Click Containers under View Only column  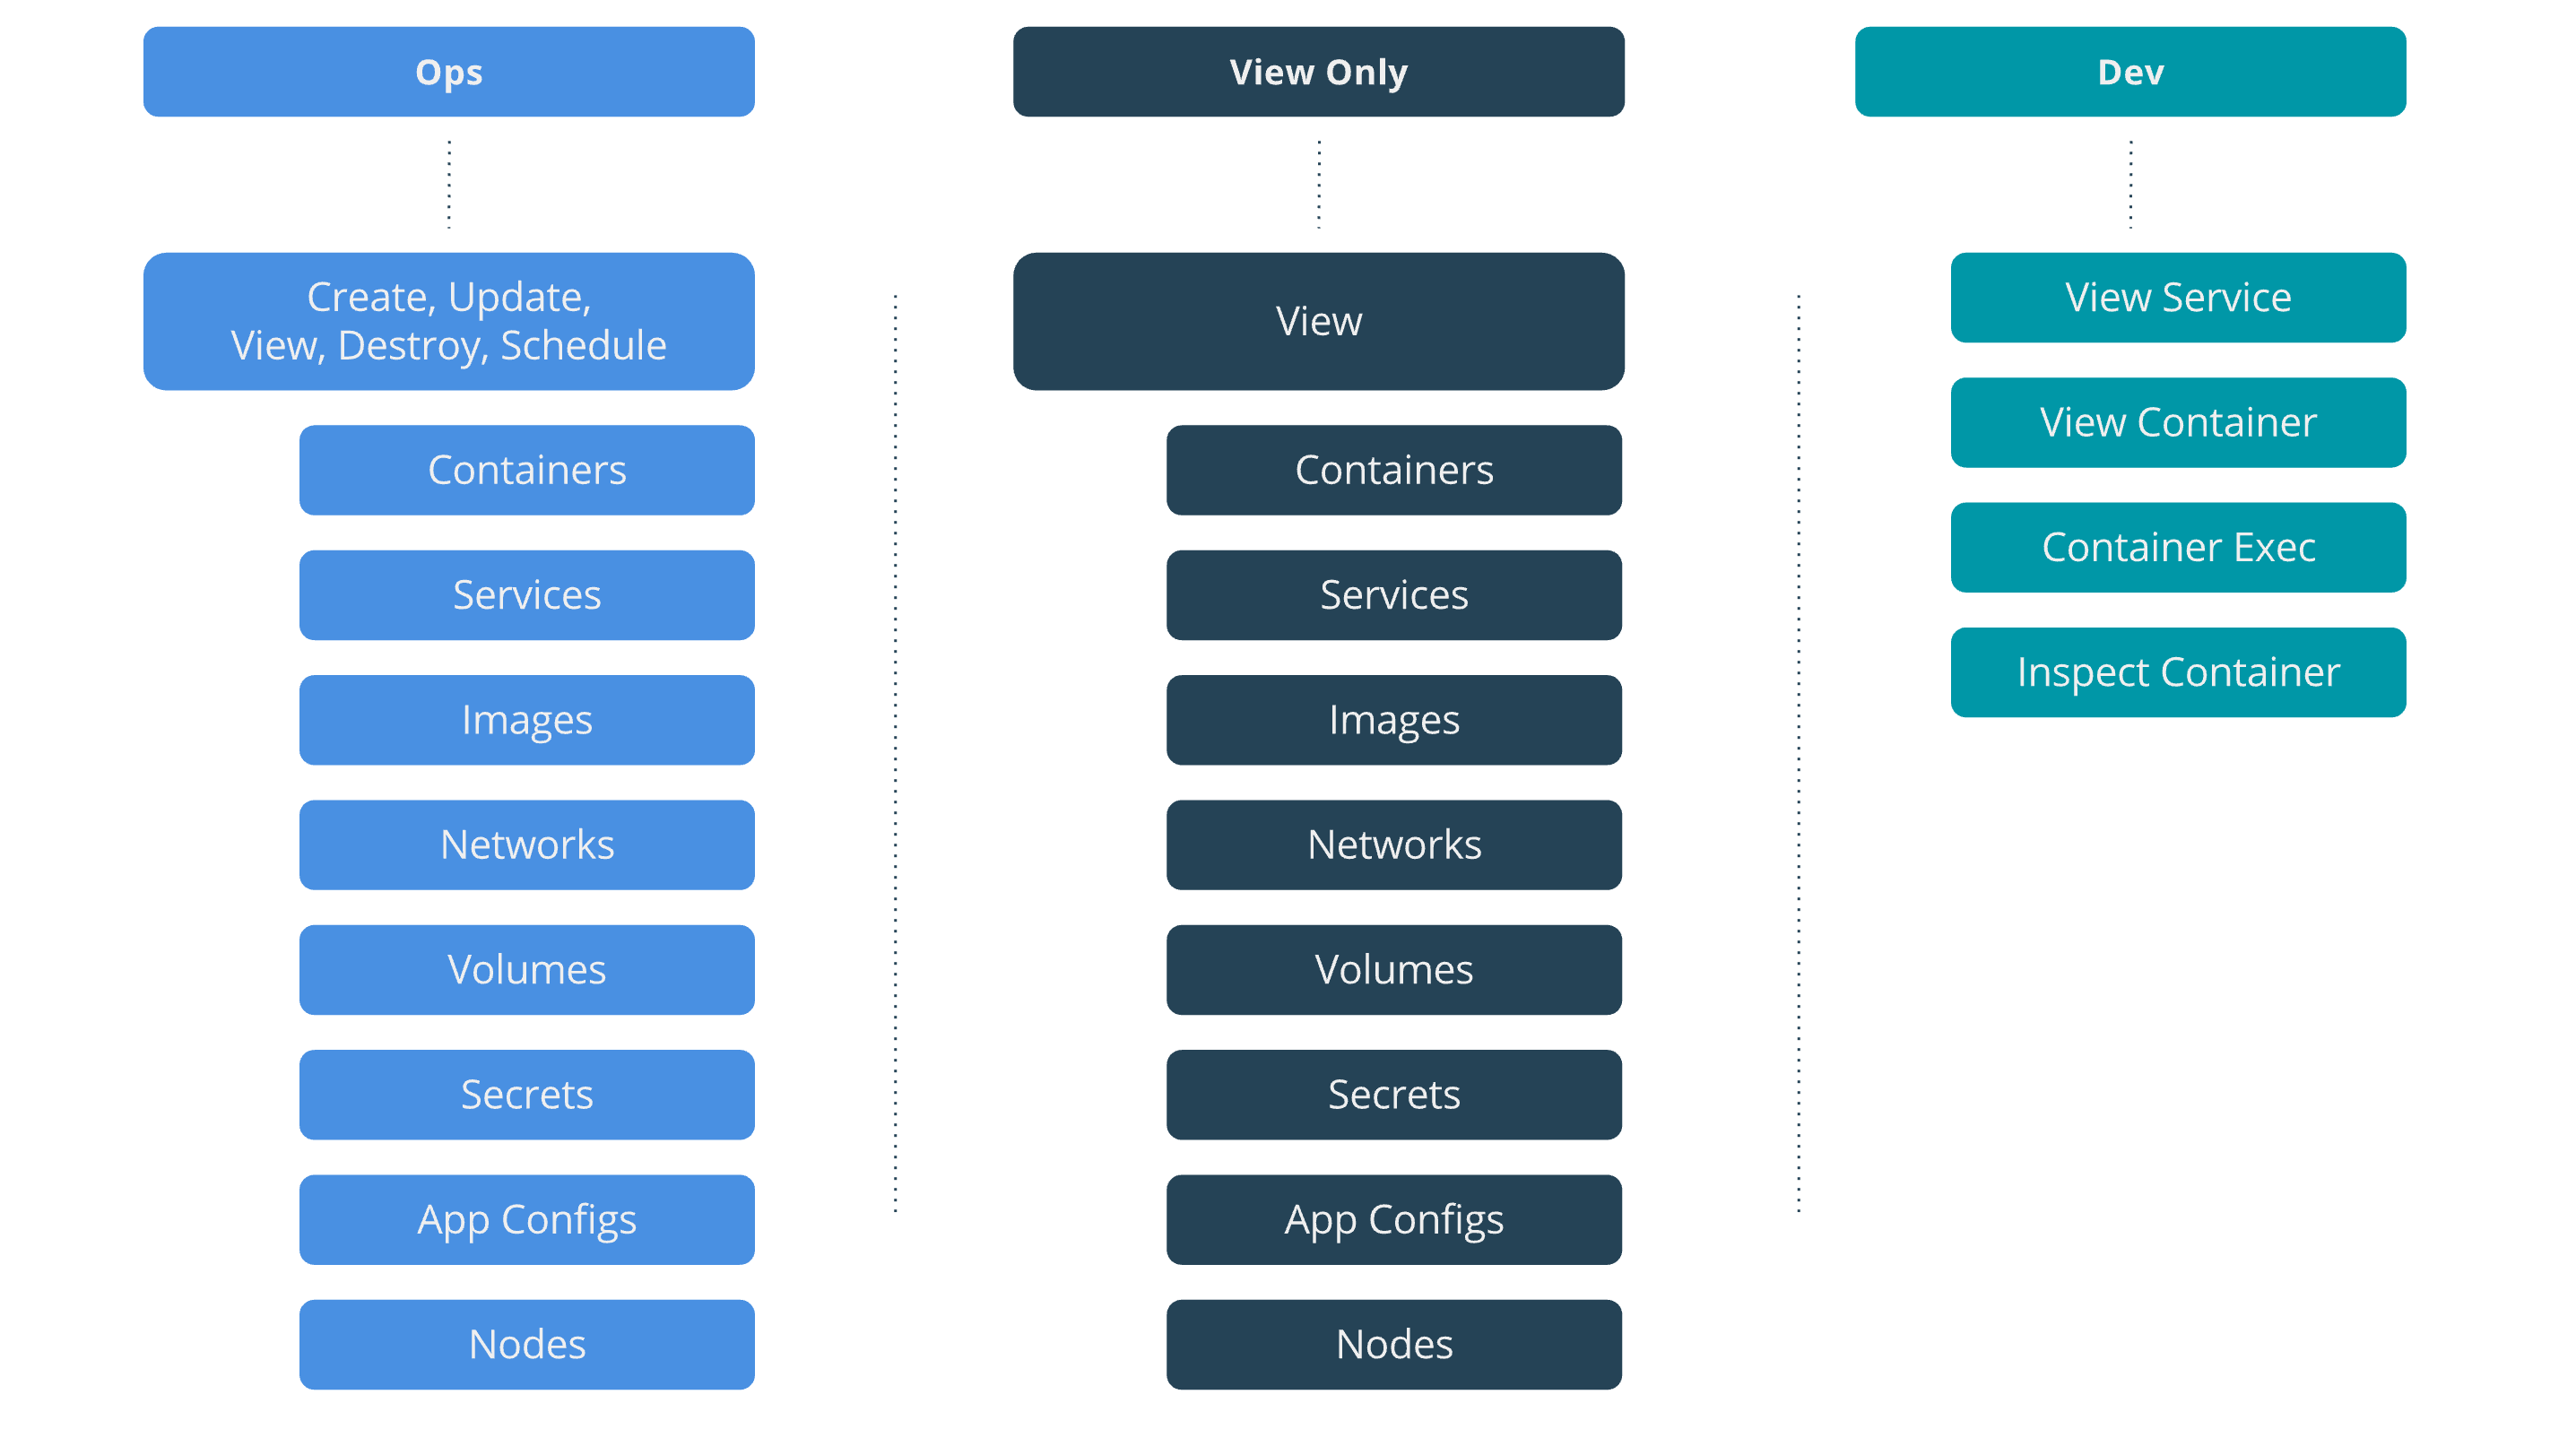point(1392,470)
